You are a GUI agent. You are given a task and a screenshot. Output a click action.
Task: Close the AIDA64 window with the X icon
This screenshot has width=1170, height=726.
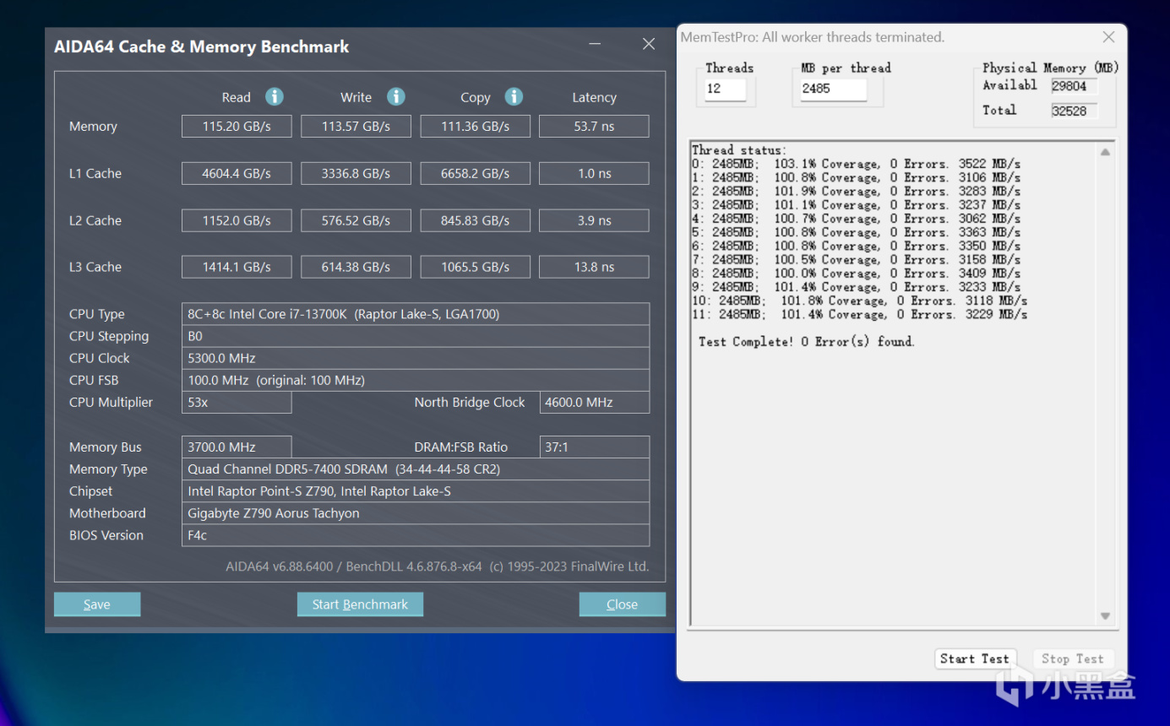point(649,44)
